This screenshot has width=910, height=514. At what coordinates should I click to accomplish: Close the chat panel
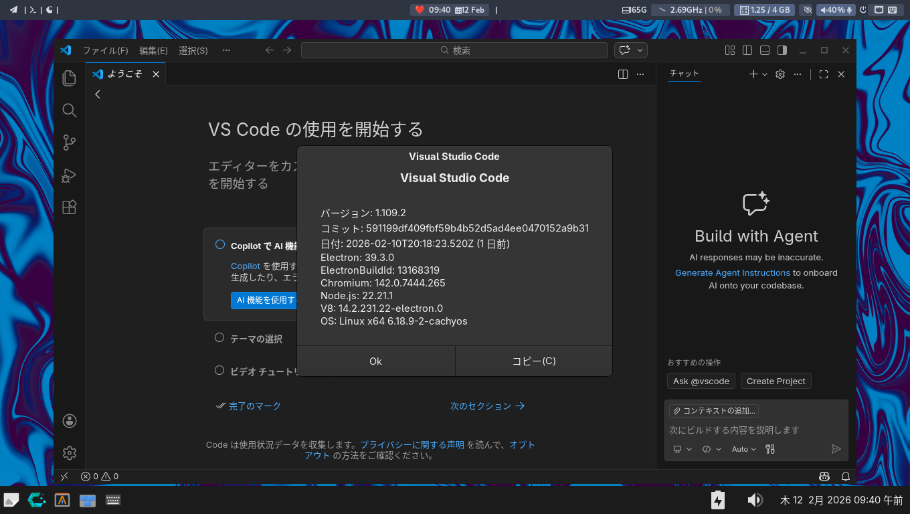(x=841, y=74)
